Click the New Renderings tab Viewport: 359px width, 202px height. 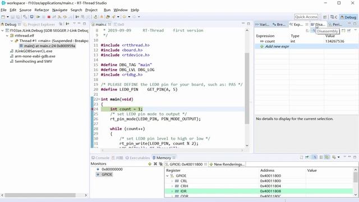(x=227, y=164)
